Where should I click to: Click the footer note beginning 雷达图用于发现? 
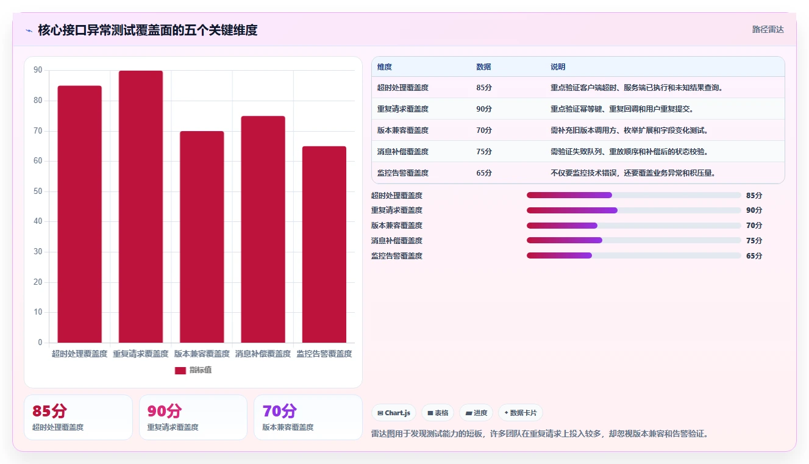[x=540, y=434]
